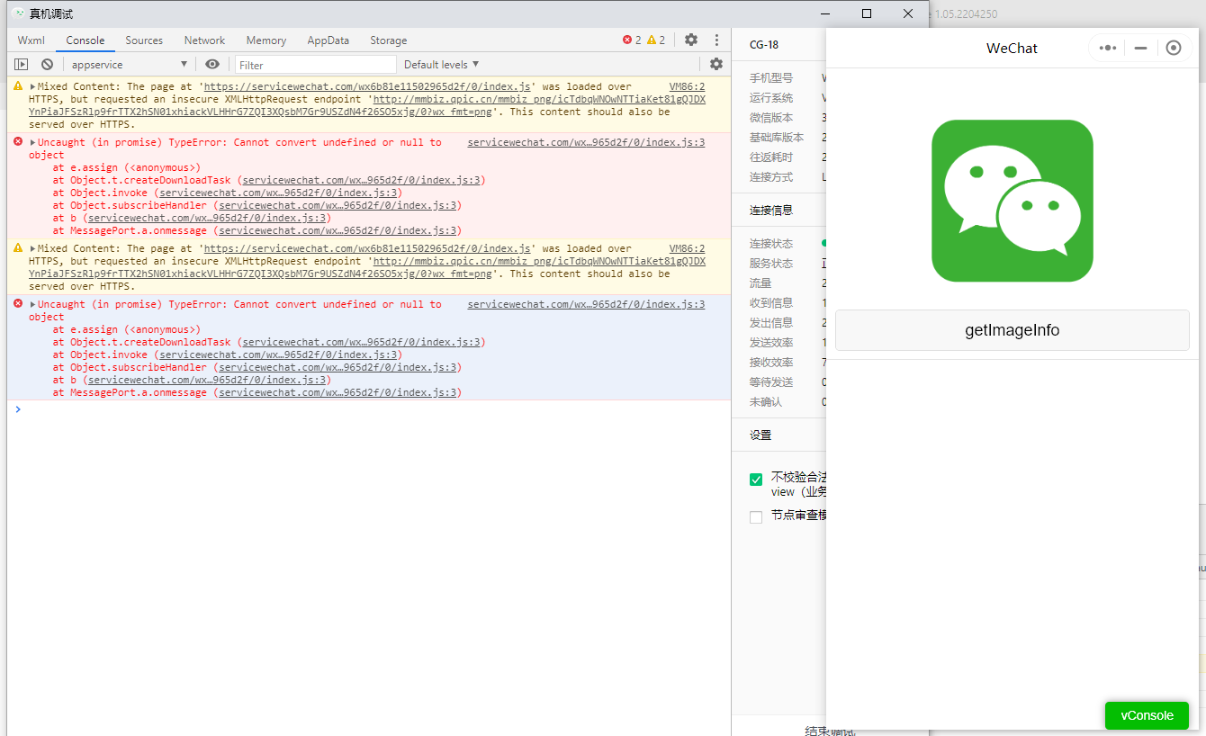The height and width of the screenshot is (736, 1206).
Task: Open the appservice context dropdown
Action: click(x=129, y=65)
